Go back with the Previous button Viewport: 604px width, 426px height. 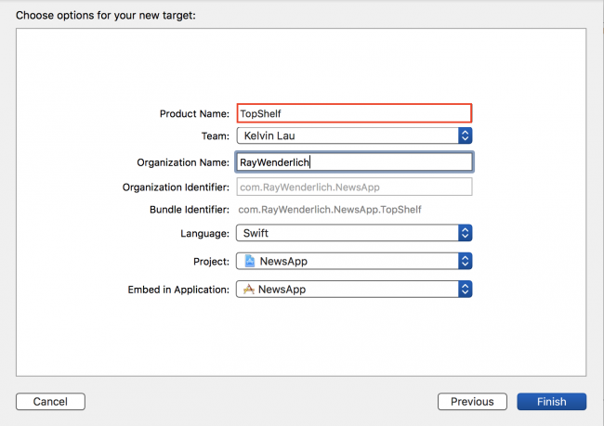[x=472, y=402]
